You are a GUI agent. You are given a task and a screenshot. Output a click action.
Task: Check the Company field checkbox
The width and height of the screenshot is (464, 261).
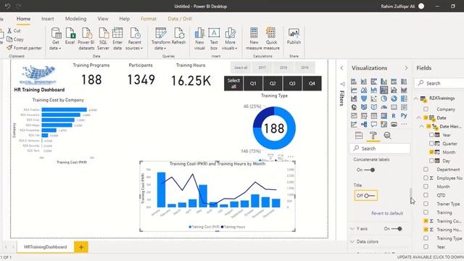click(426, 109)
